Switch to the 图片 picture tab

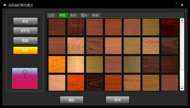84,15
